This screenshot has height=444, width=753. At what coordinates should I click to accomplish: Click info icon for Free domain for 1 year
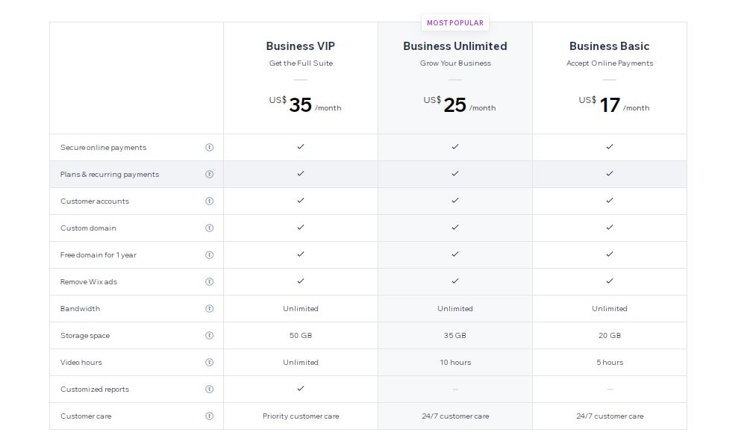point(210,255)
